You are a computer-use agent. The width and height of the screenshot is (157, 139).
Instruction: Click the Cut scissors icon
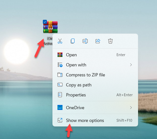point(60,41)
